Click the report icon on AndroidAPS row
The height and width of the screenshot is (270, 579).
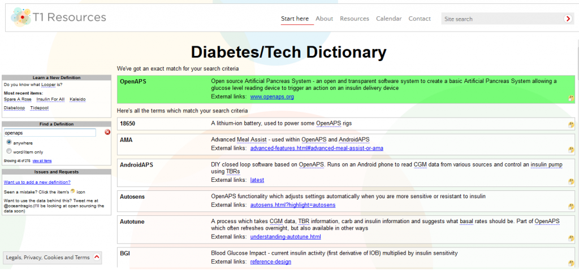571,181
